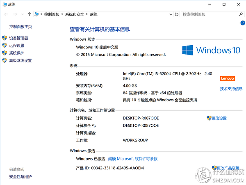Viewport: 246px width, 185px height.
Task: Maximize the 系统 window
Action: [224, 5]
